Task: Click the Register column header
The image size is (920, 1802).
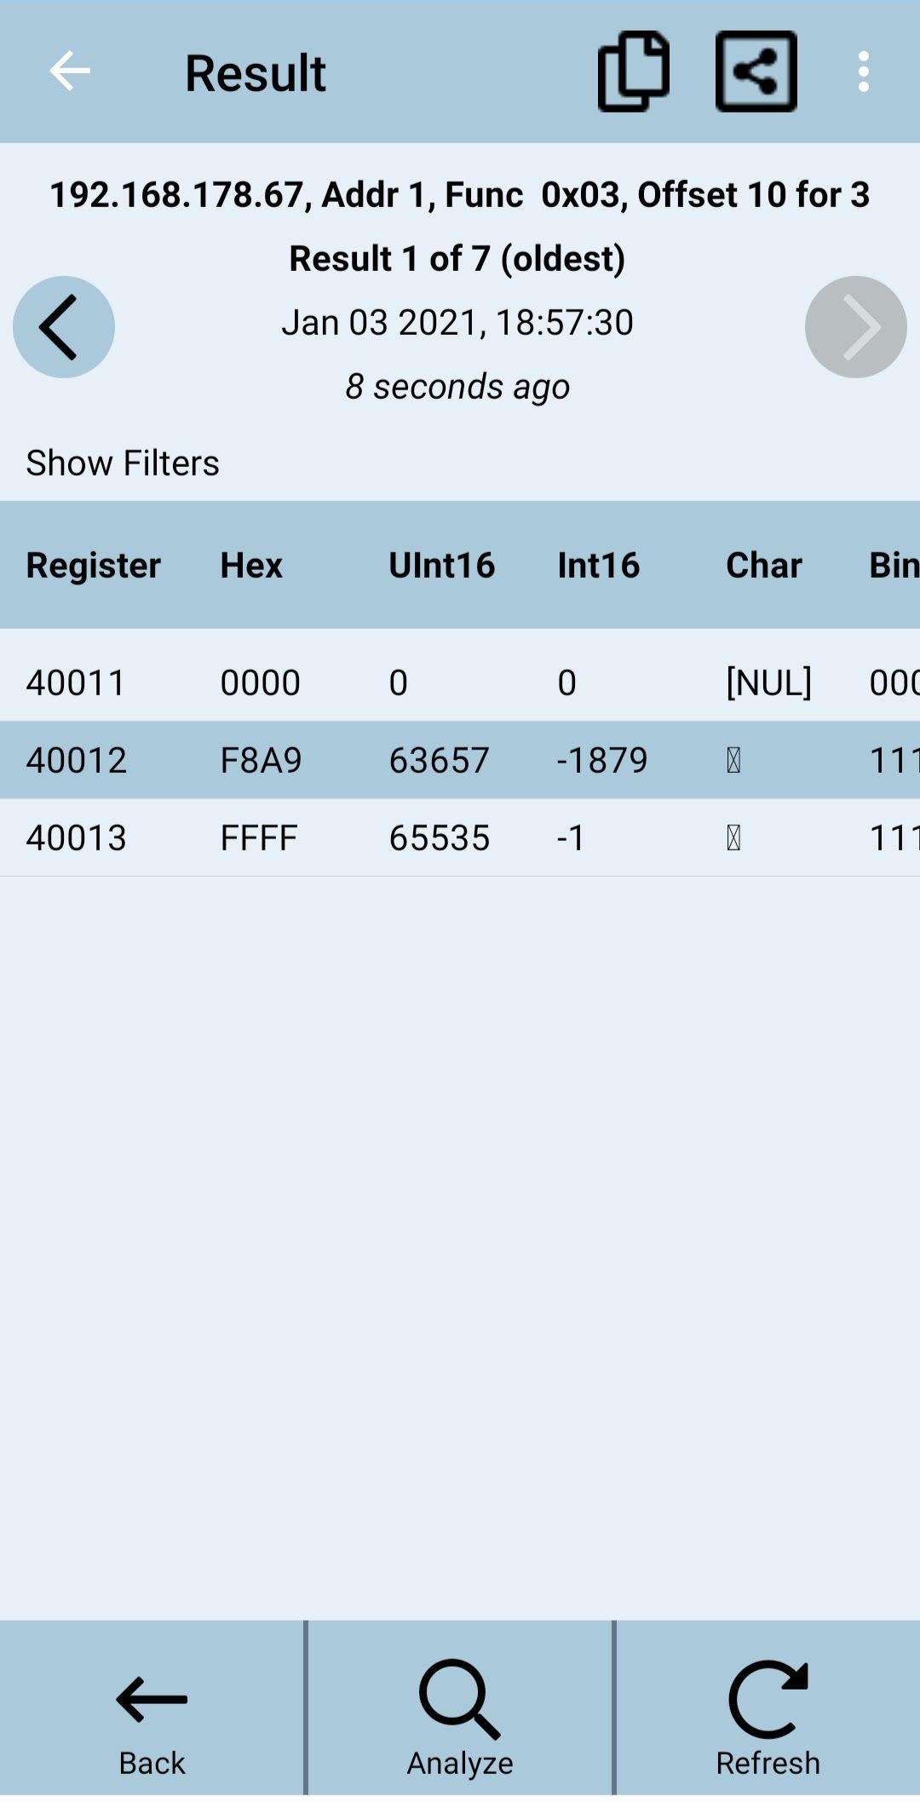Action: (x=94, y=565)
